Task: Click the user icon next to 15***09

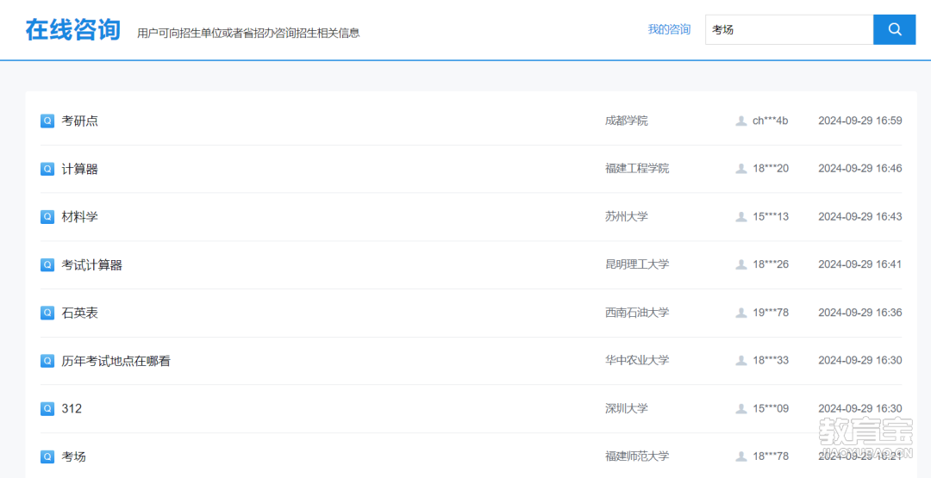Action: (x=741, y=408)
